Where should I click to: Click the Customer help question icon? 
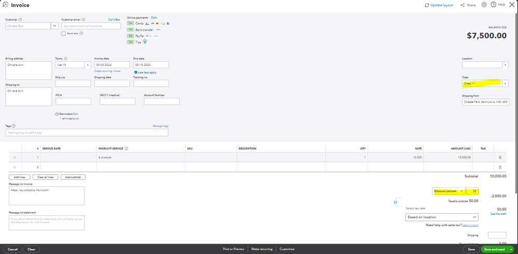(x=21, y=20)
